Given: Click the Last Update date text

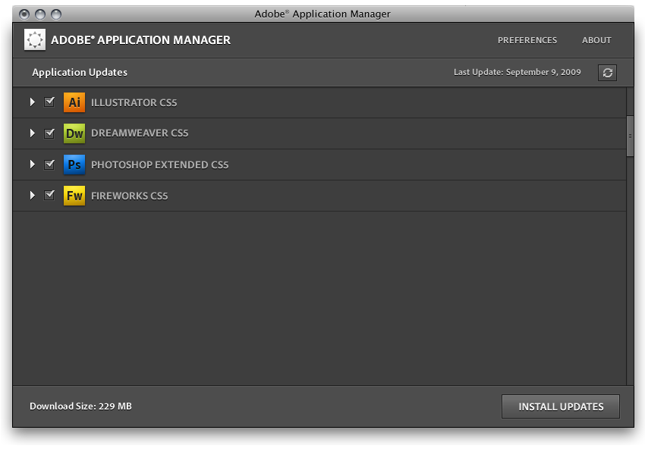Looking at the screenshot, I should 517,72.
